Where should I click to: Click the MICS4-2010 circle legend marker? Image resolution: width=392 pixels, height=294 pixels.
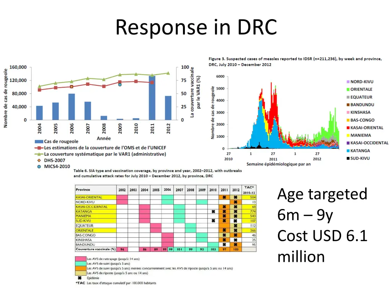[39, 167]
